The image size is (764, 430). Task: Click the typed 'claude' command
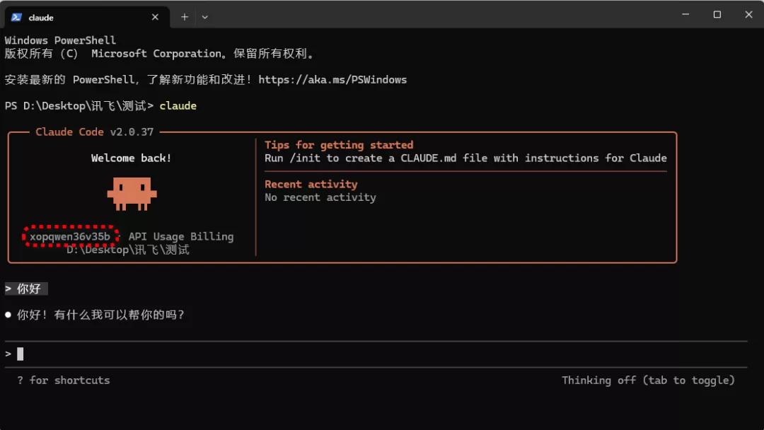click(x=178, y=106)
